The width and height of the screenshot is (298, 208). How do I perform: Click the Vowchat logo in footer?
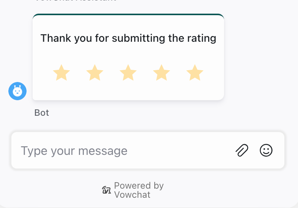(x=107, y=190)
